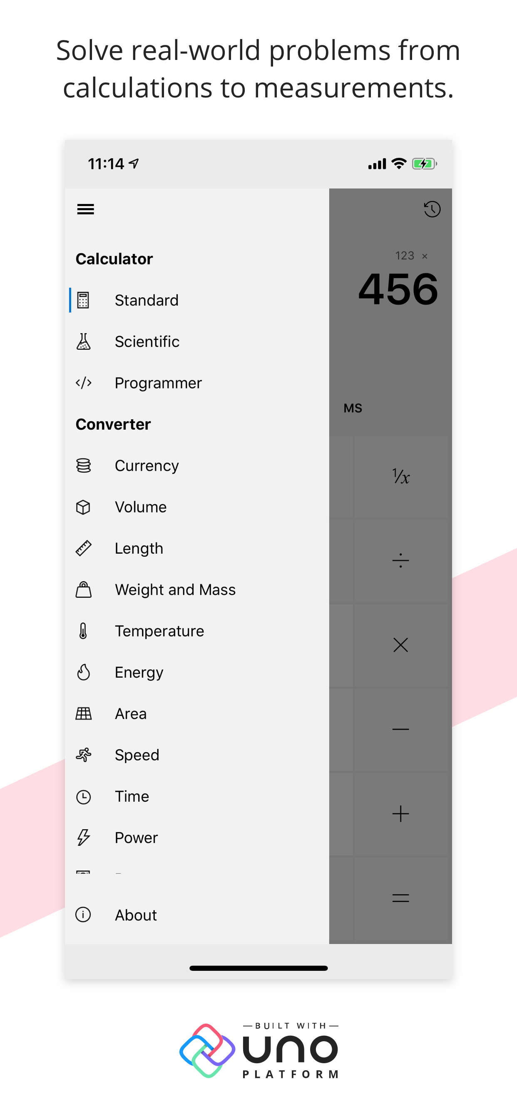Open the Time converter

click(132, 796)
